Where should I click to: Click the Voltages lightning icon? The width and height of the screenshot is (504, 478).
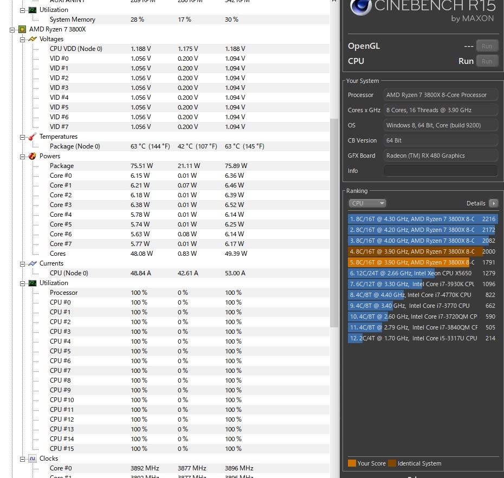(x=32, y=39)
